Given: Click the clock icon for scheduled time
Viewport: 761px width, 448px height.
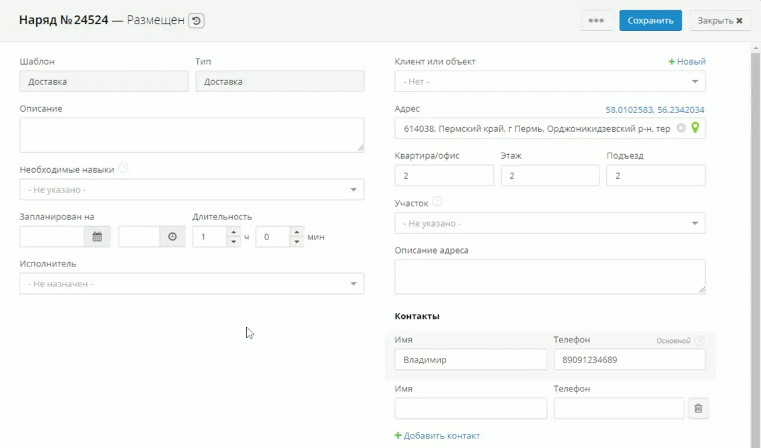Looking at the screenshot, I should 172,237.
